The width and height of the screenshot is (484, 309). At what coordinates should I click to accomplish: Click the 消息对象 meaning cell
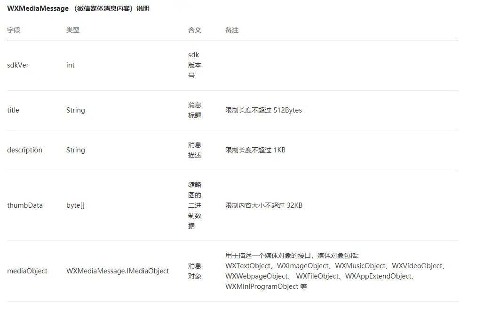(x=194, y=271)
